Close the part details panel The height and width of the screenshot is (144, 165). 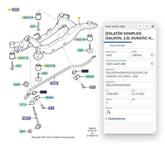pos(153,26)
